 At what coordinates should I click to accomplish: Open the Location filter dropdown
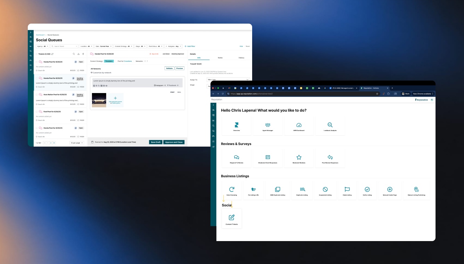(x=86, y=46)
